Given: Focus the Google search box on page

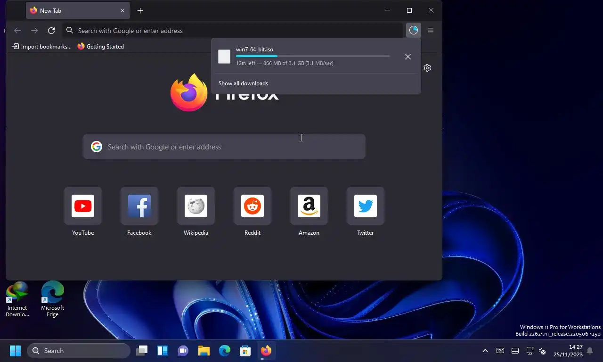Looking at the screenshot, I should coord(224,147).
